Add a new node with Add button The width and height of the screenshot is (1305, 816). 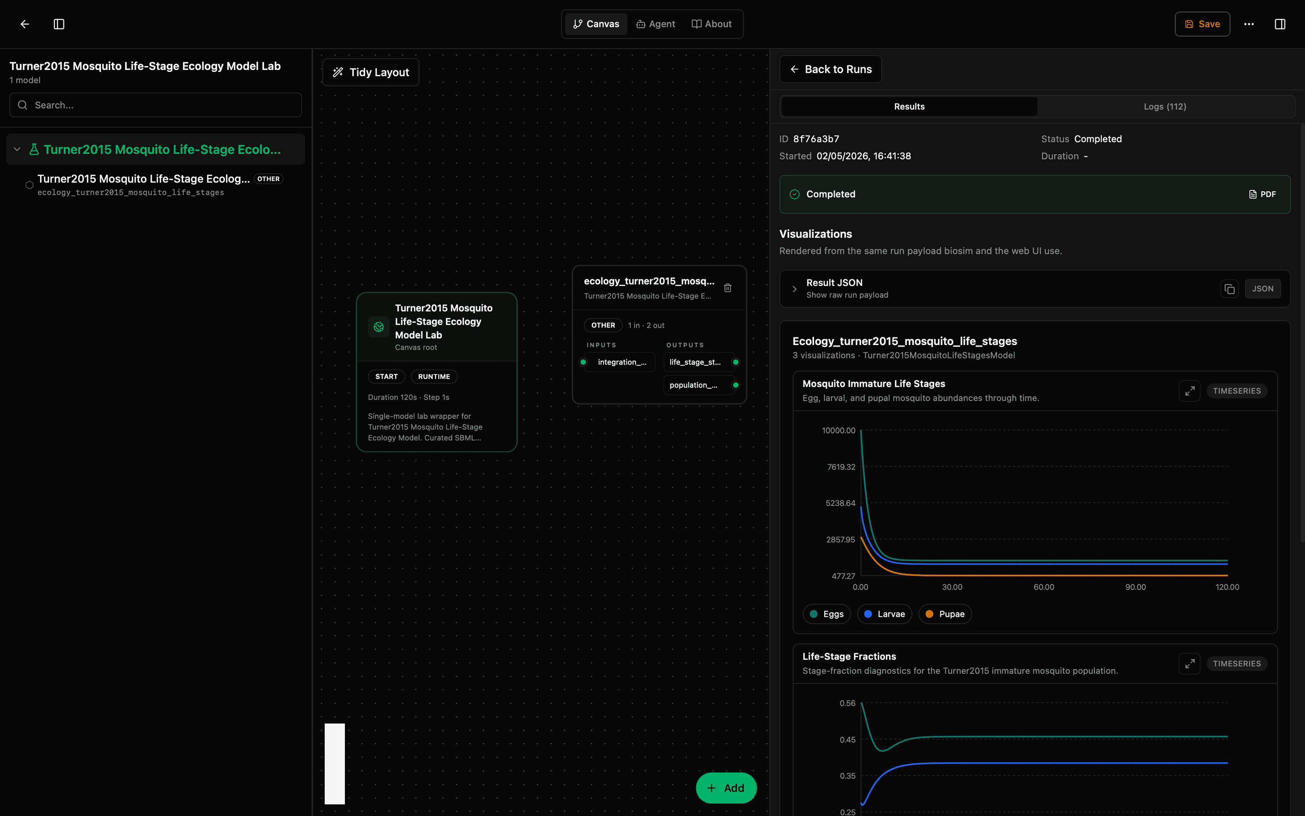point(726,788)
